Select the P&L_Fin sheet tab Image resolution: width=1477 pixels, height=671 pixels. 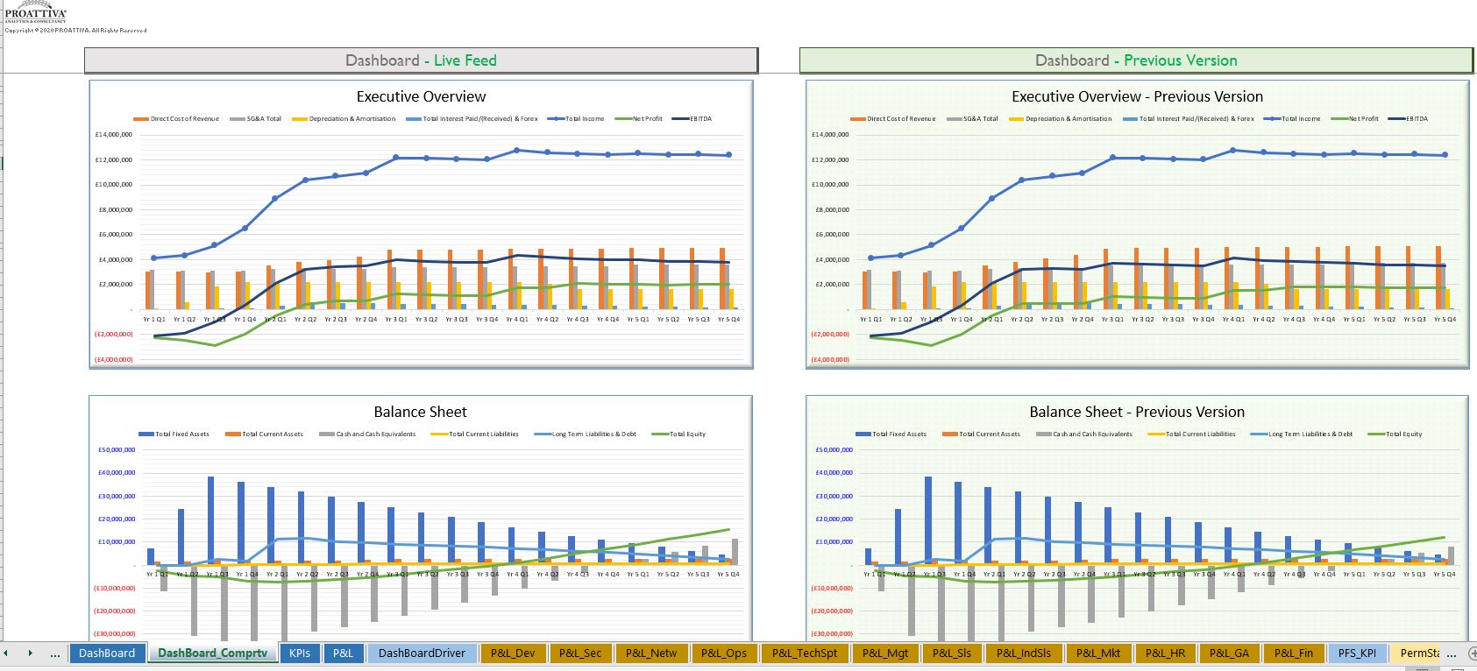[1293, 653]
